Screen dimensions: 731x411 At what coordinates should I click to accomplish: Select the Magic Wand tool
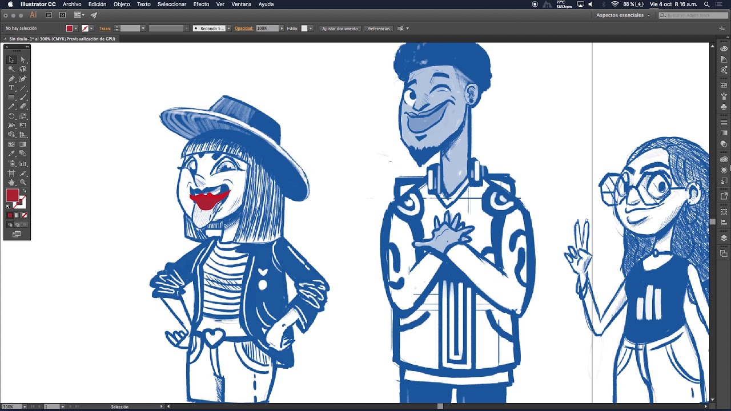tap(11, 68)
